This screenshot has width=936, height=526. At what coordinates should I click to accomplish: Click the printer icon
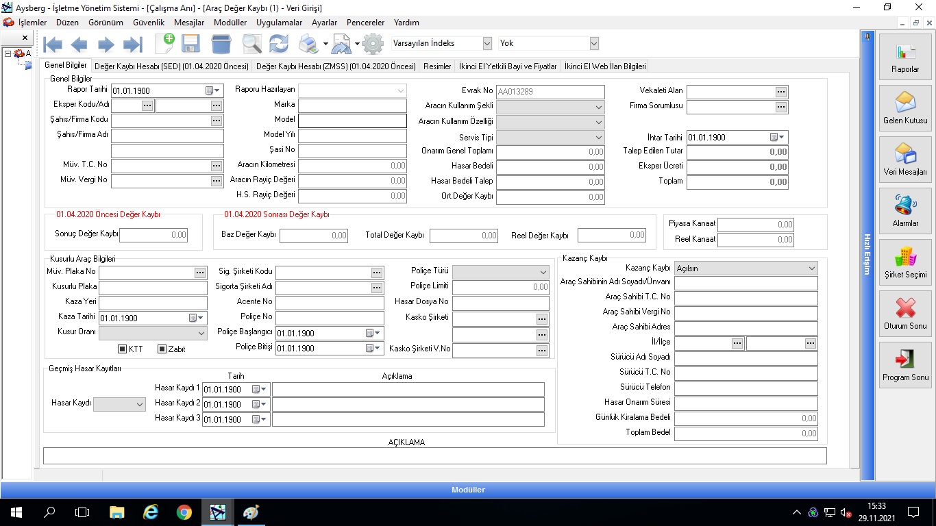coord(308,45)
